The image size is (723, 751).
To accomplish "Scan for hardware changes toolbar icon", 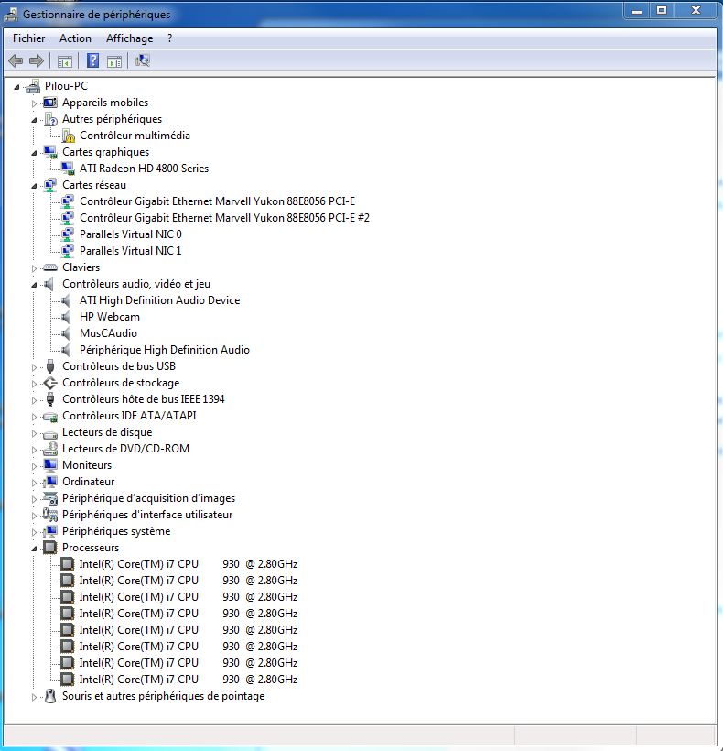I will pos(142,60).
